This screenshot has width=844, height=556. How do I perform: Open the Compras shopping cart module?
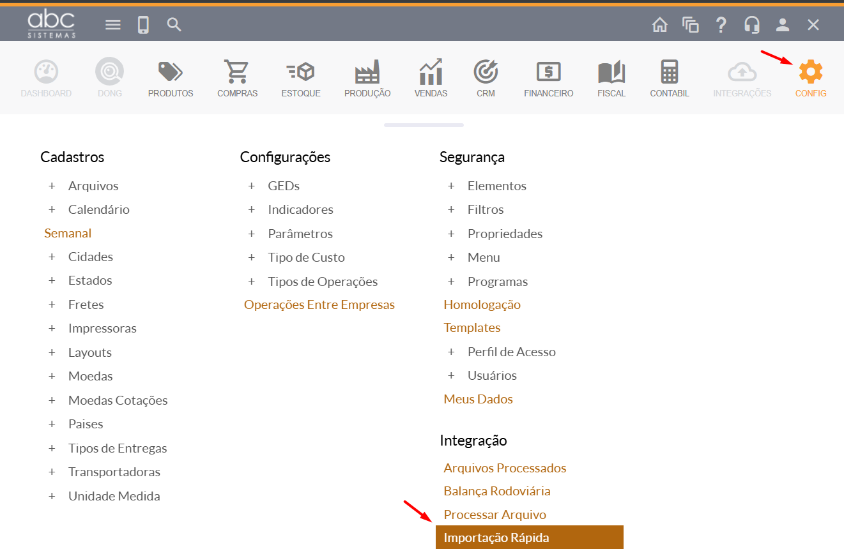click(237, 73)
